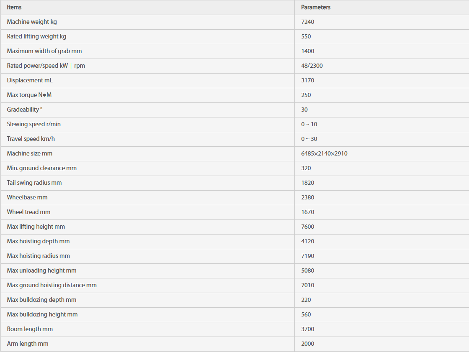Screen dimensions: 469x352
Task: Click the 48/2300 power value
Action: [x=312, y=66]
